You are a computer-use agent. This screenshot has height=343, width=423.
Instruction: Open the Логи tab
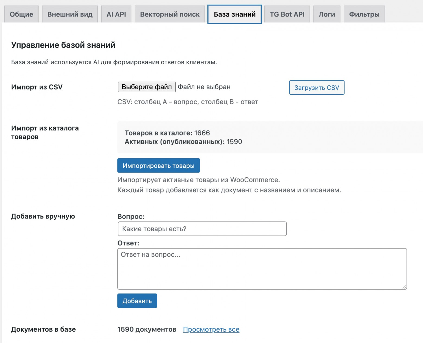coord(327,14)
